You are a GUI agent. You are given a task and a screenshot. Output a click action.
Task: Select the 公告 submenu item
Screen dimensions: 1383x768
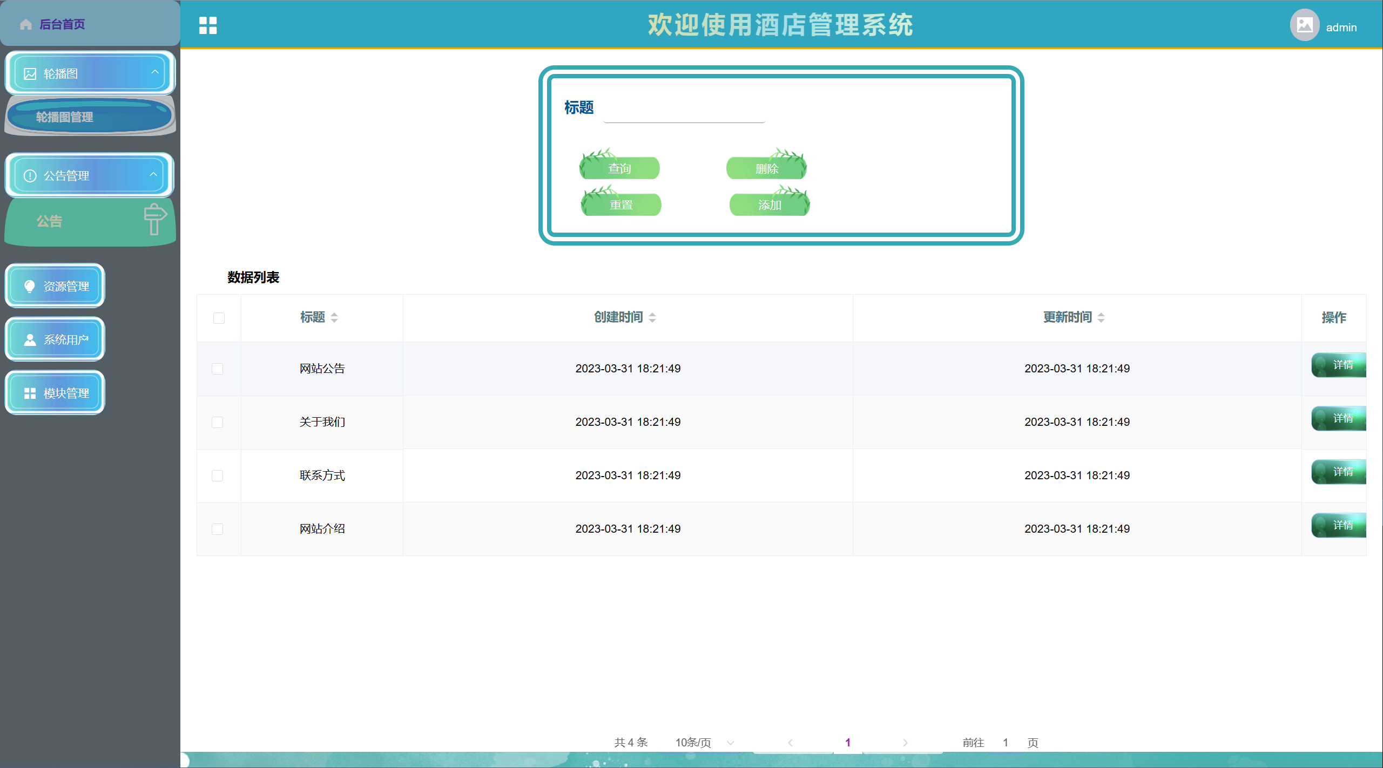[50, 221]
